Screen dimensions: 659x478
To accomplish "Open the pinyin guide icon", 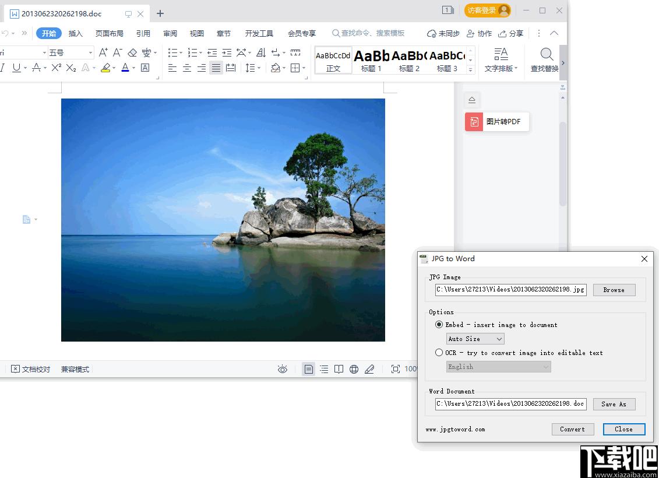I will [146, 52].
